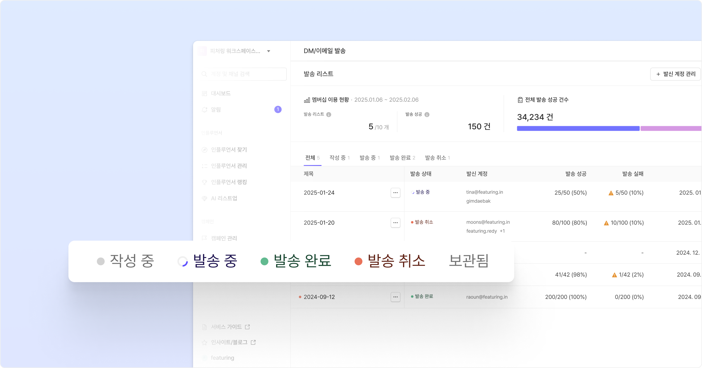Click the info icon next to 발송 리스트
The width and height of the screenshot is (702, 368).
pos(328,114)
